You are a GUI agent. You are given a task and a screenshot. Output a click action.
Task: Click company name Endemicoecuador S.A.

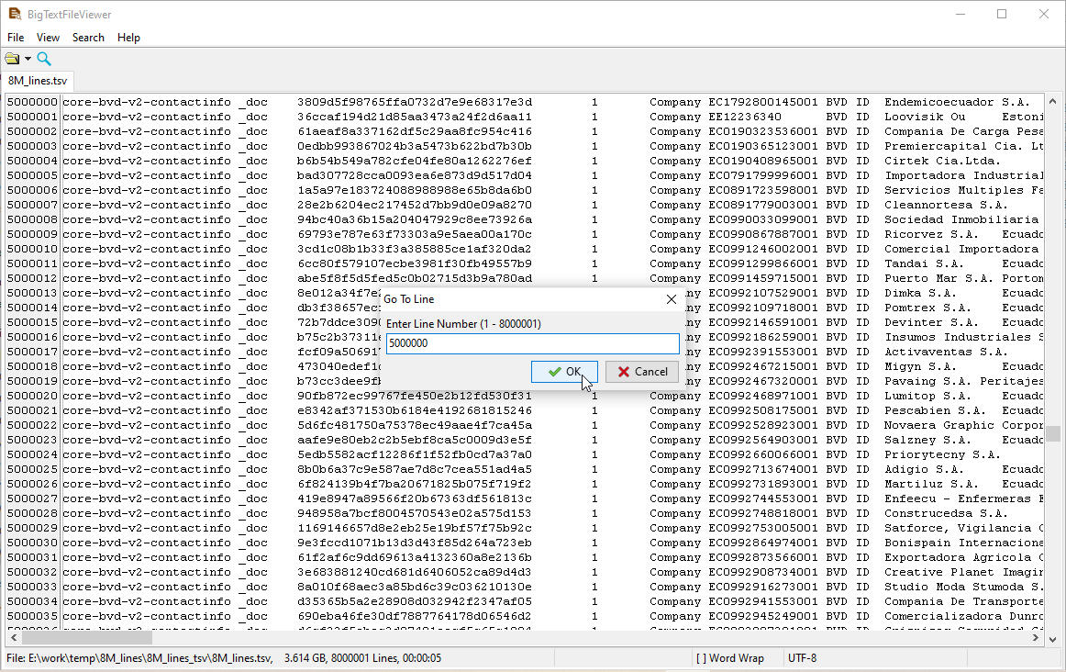tap(957, 102)
